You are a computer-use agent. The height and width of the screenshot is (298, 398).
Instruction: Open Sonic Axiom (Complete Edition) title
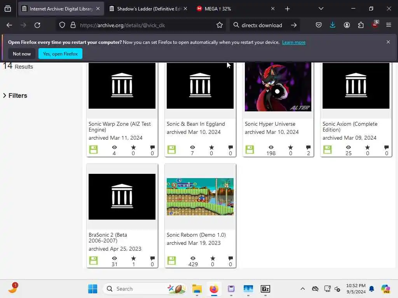coord(350,127)
